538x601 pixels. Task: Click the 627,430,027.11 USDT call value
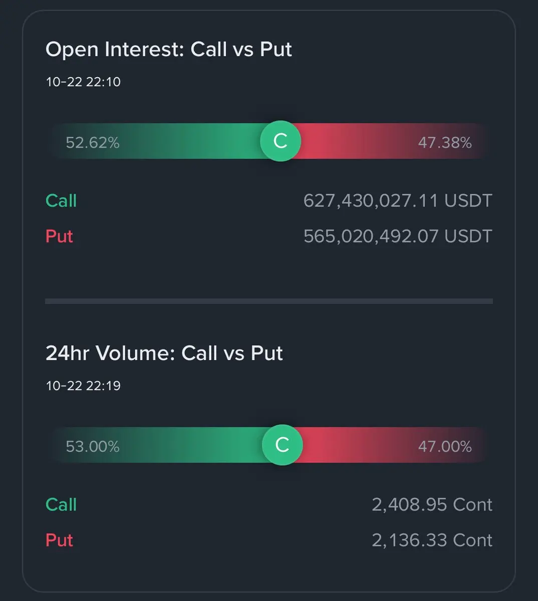[x=397, y=201]
